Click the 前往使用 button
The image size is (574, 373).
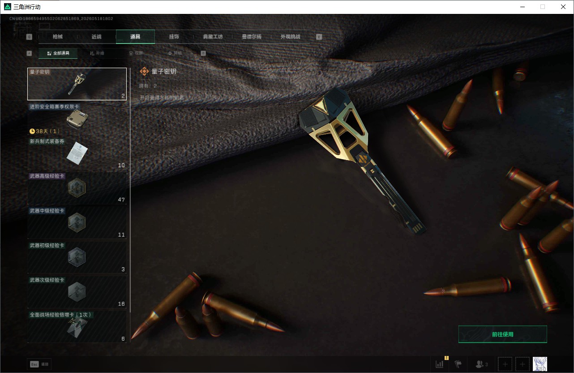coord(503,334)
